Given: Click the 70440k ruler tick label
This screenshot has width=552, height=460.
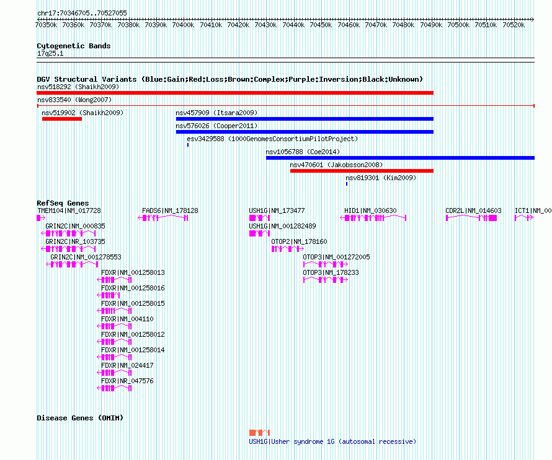Looking at the screenshot, I should [x=293, y=25].
